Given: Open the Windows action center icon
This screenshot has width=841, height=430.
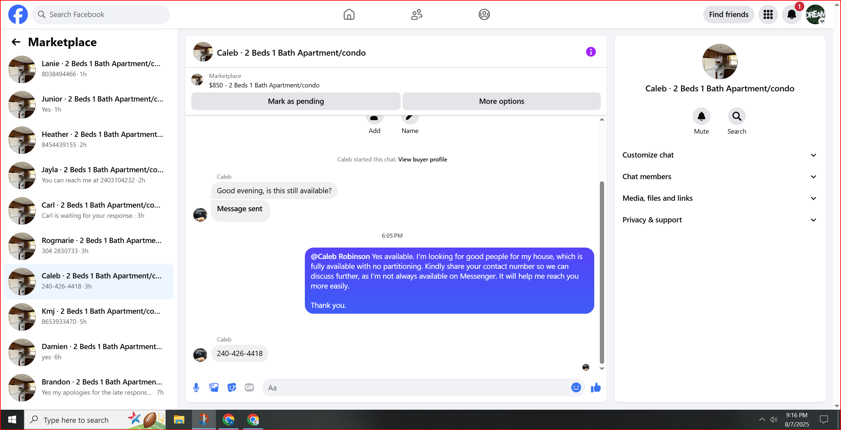Looking at the screenshot, I should [x=824, y=420].
